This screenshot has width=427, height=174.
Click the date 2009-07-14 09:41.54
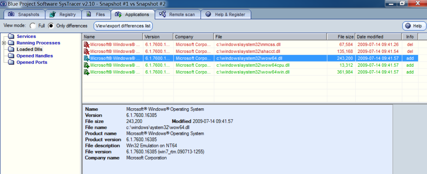pos(378,51)
